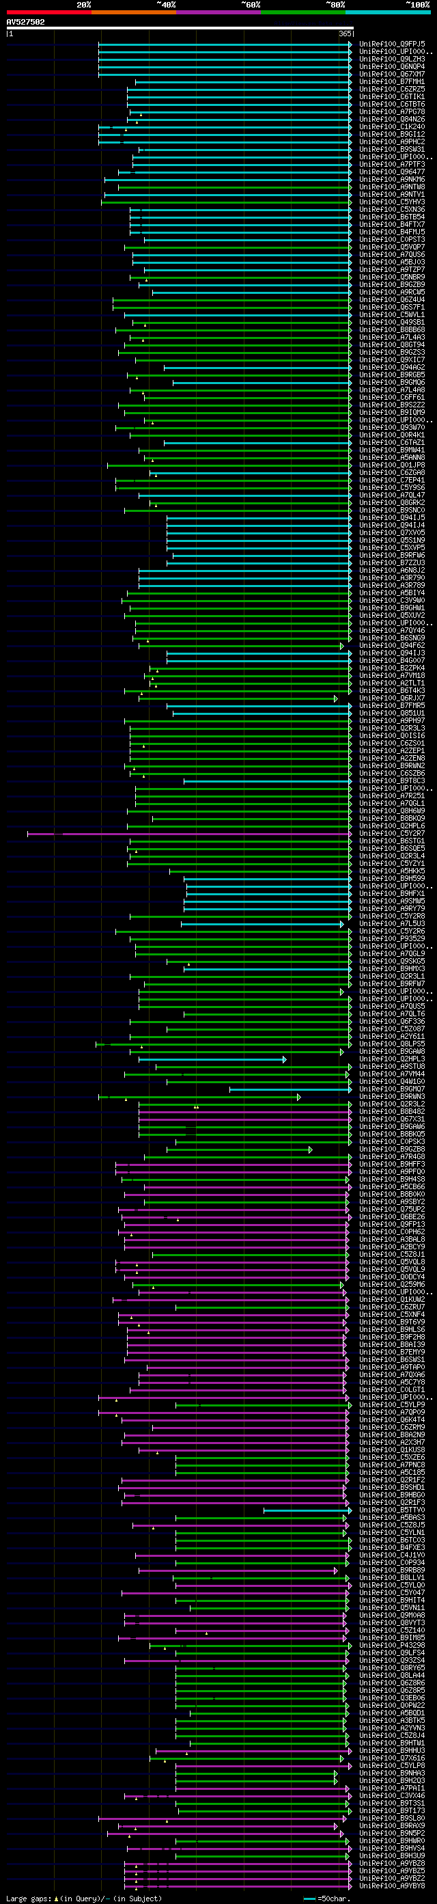Image resolution: width=437 pixels, height=1904 pixels.
Task: Select the UniRef100_Q5NBR9 label
Action: click(x=392, y=277)
